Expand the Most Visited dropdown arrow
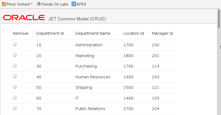The width and height of the screenshot is (221, 115). coord(31,4)
